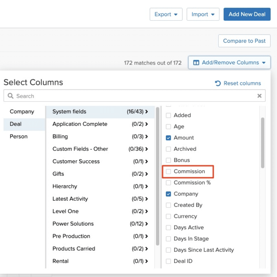Open the Import dropdown
This screenshot has width=277, height=277.
tap(203, 14)
